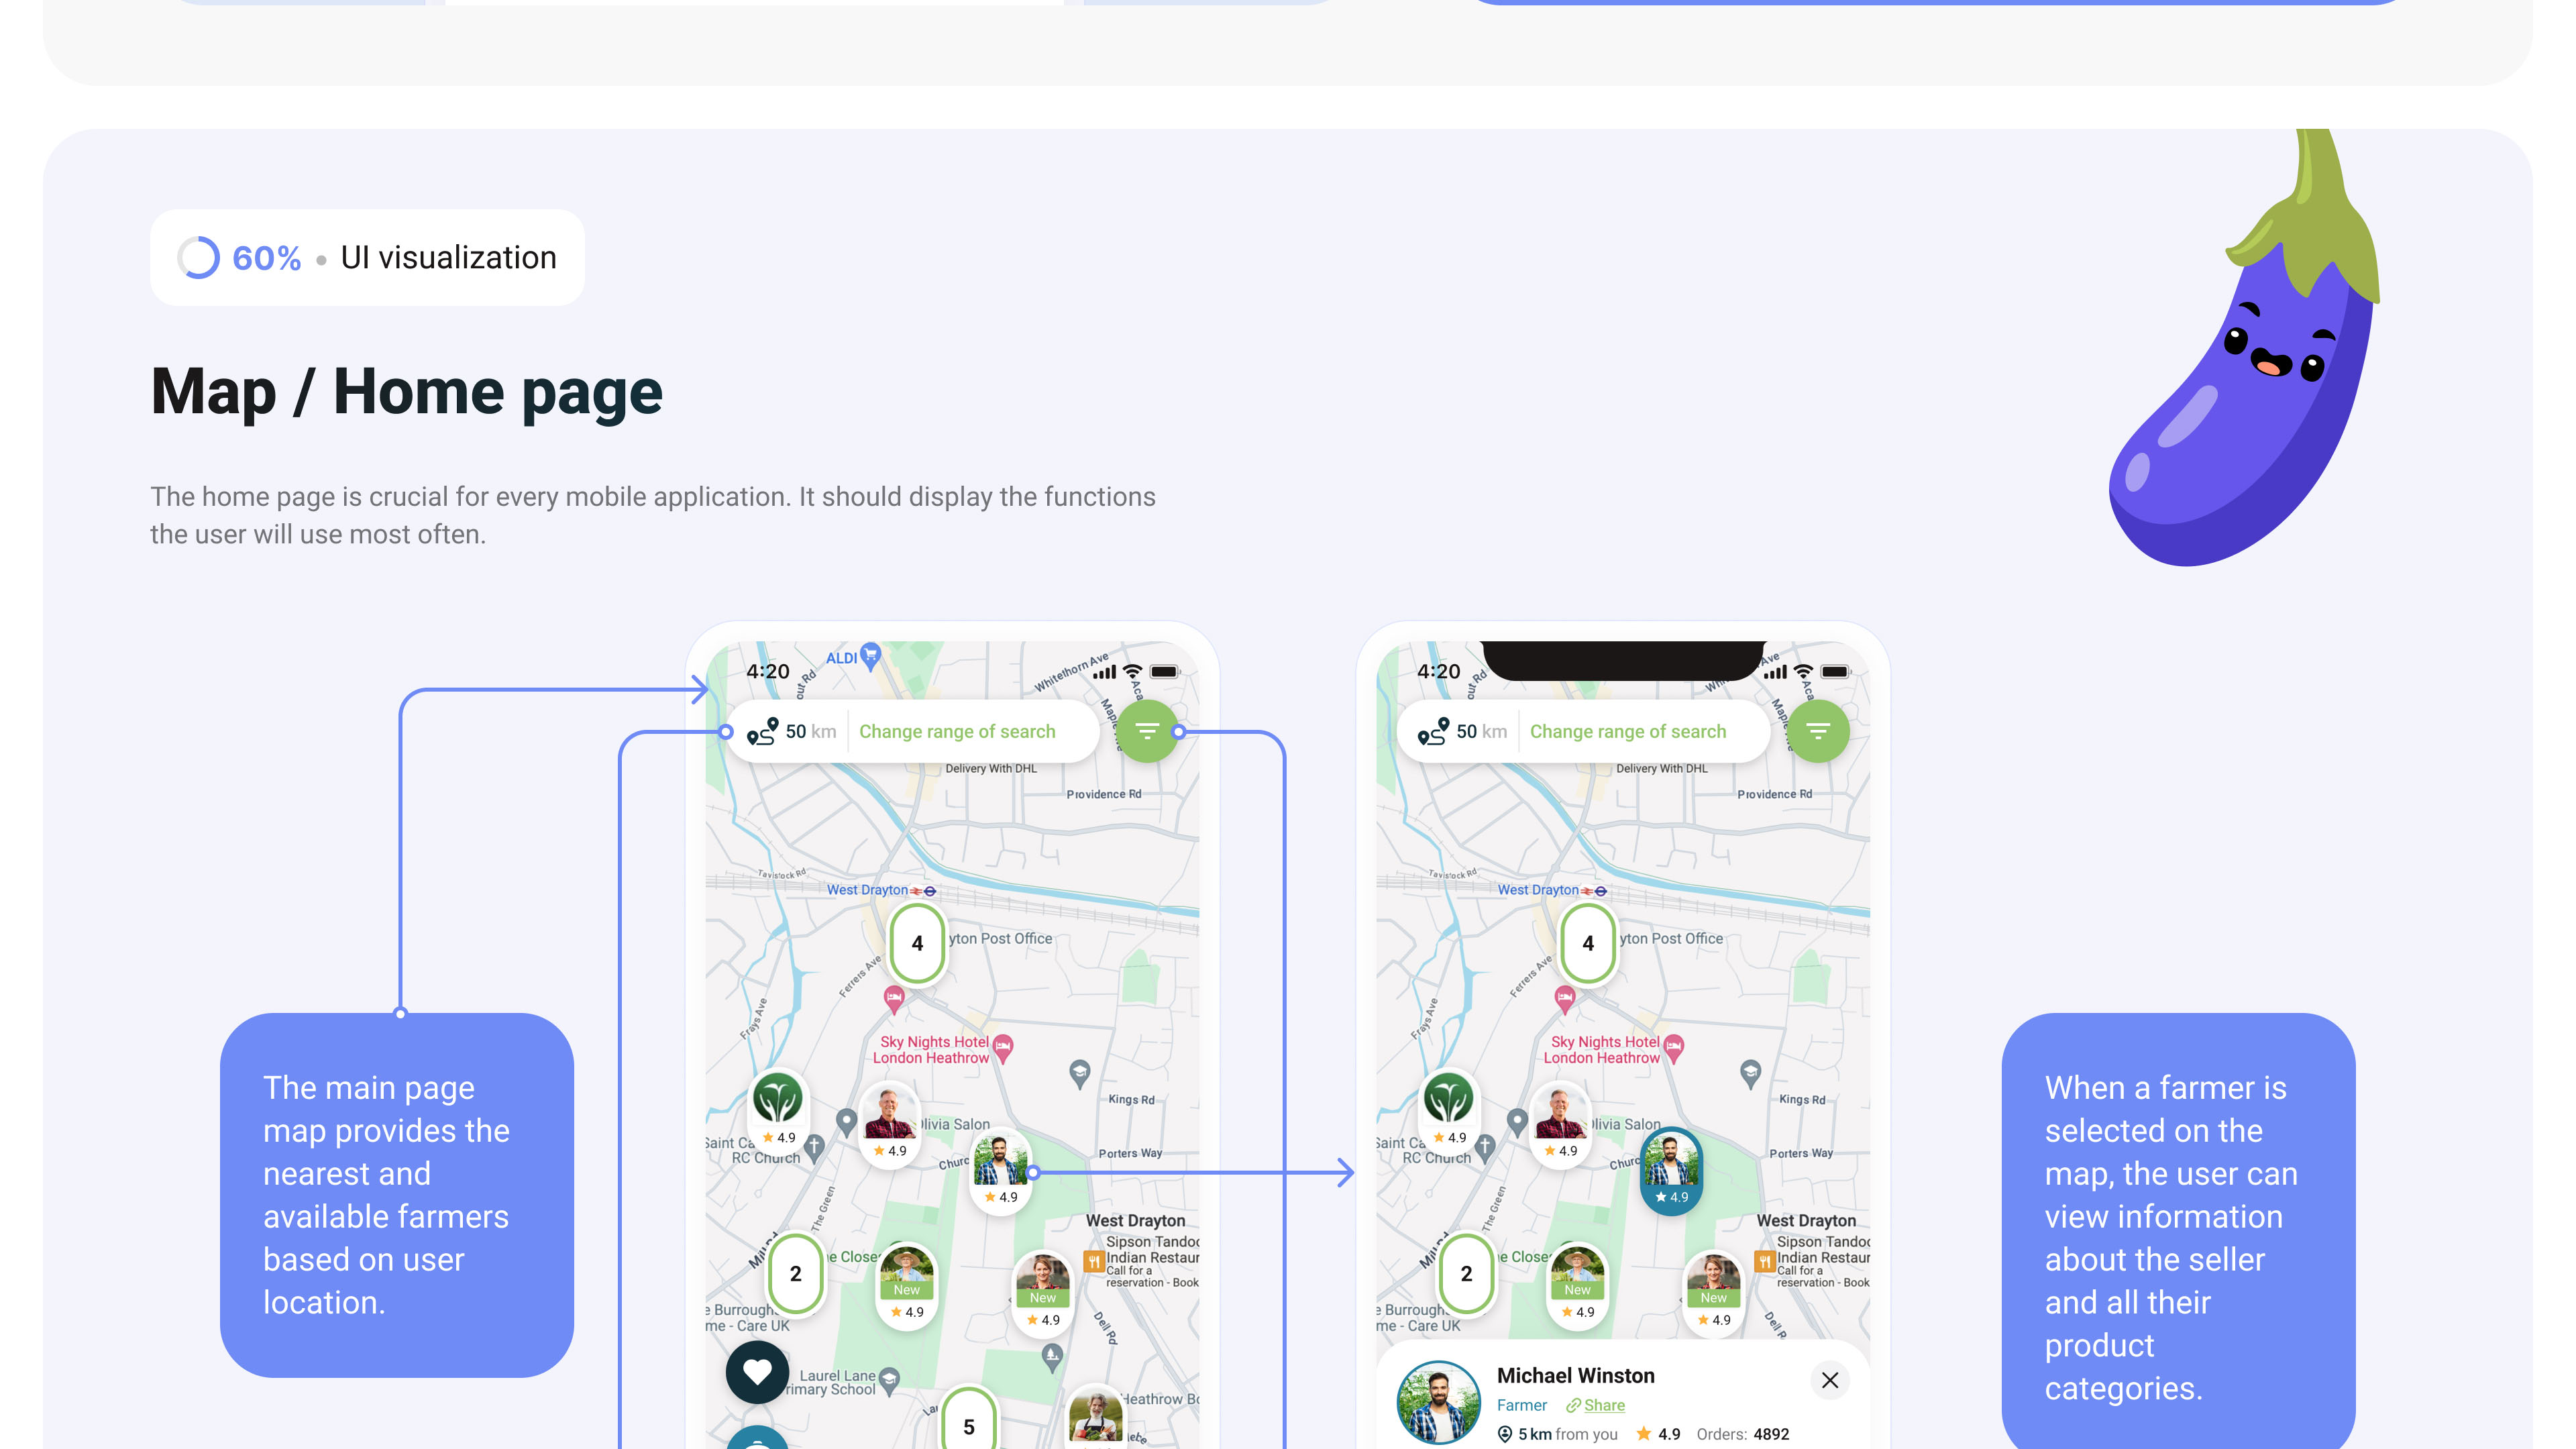Select elderly farmer marker in right phone
Image resolution: width=2576 pixels, height=1449 pixels.
(x=1561, y=1124)
